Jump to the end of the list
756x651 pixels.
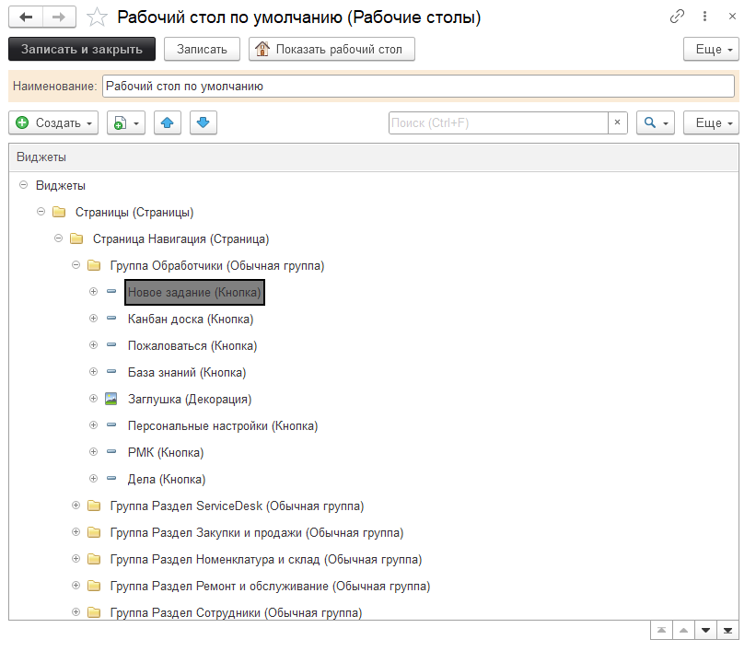[727, 630]
